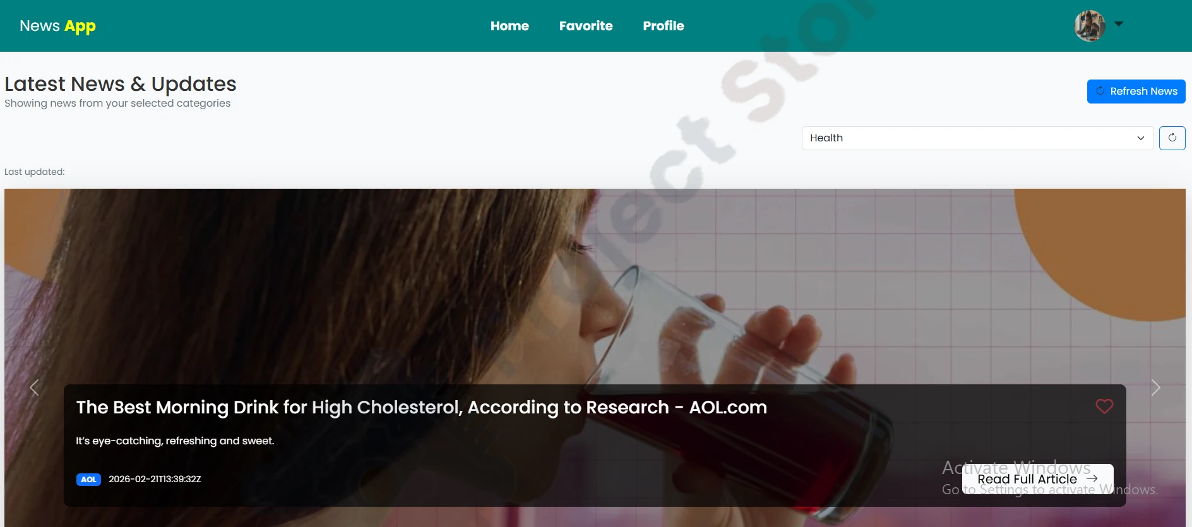The width and height of the screenshot is (1192, 527).
Task: Click the Best Morning Drink article headline
Action: click(x=422, y=408)
